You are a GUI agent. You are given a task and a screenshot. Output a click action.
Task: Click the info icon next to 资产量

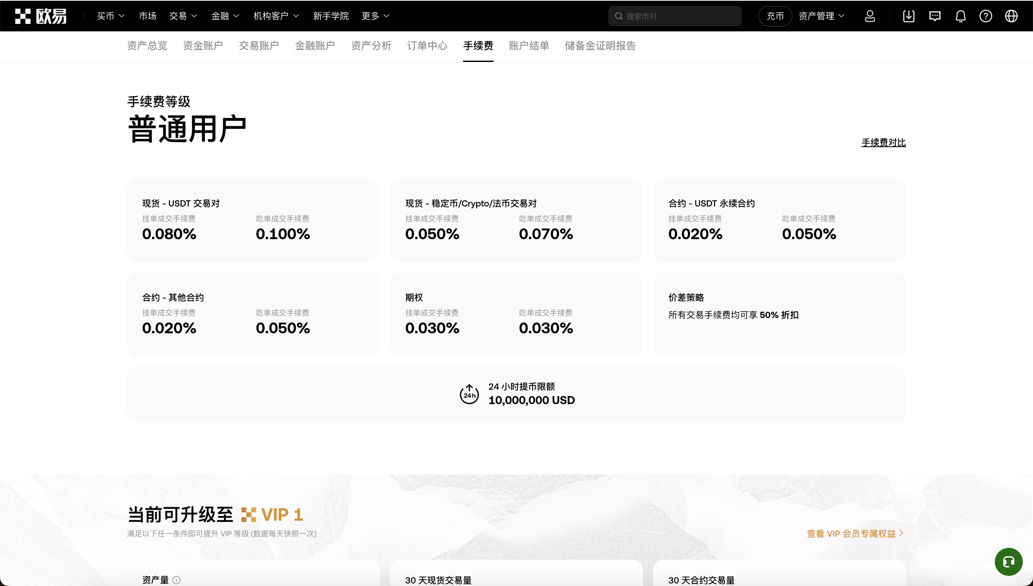tap(177, 580)
